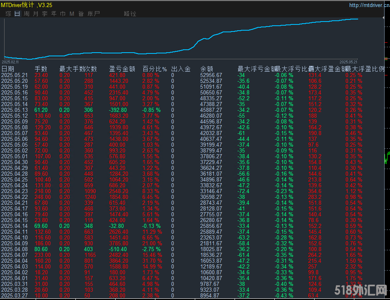This screenshot has width=390, height=300.
Task: Click the loss amount -32.80
Action: pyautogui.click(x=116, y=226)
